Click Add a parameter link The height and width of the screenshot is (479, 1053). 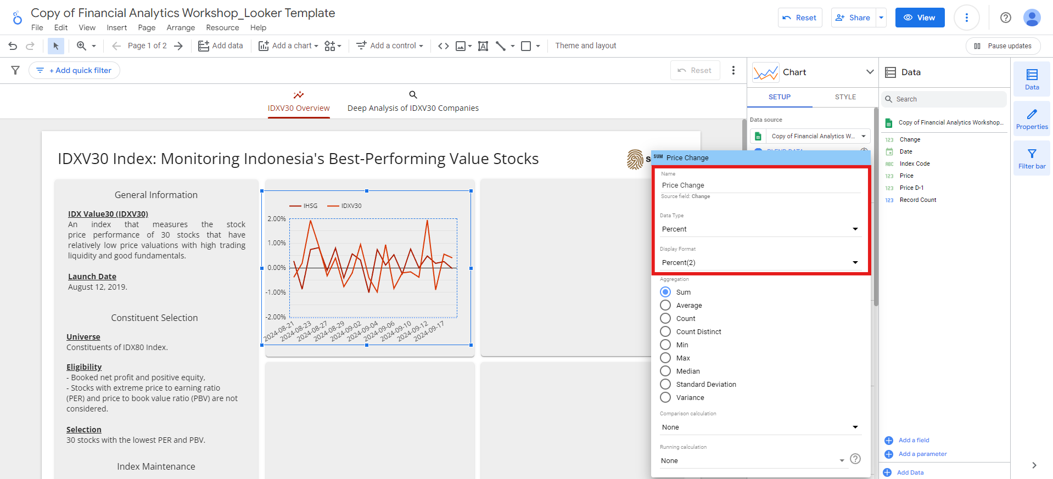[922, 454]
